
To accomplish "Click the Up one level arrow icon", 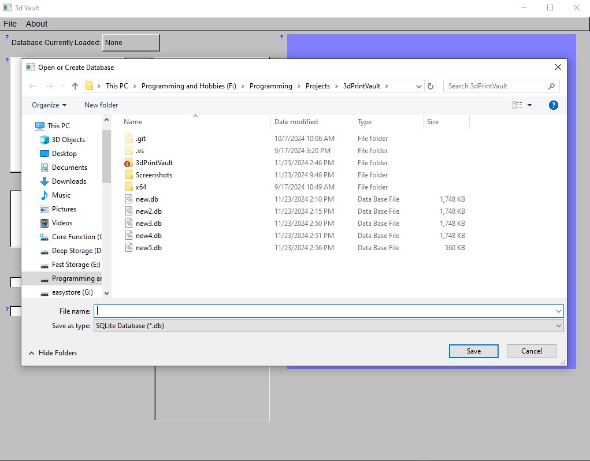I will [x=75, y=86].
